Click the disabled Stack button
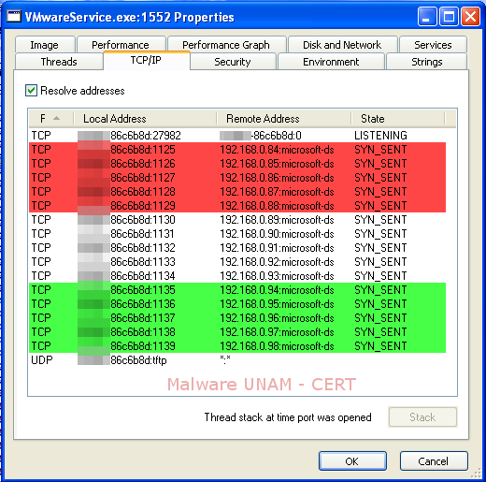 pos(422,417)
